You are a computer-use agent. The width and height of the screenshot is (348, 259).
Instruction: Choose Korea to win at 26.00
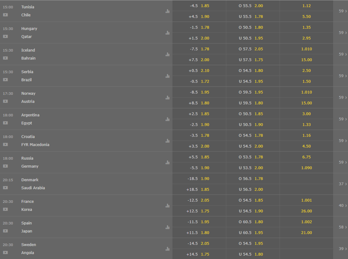pos(307,211)
